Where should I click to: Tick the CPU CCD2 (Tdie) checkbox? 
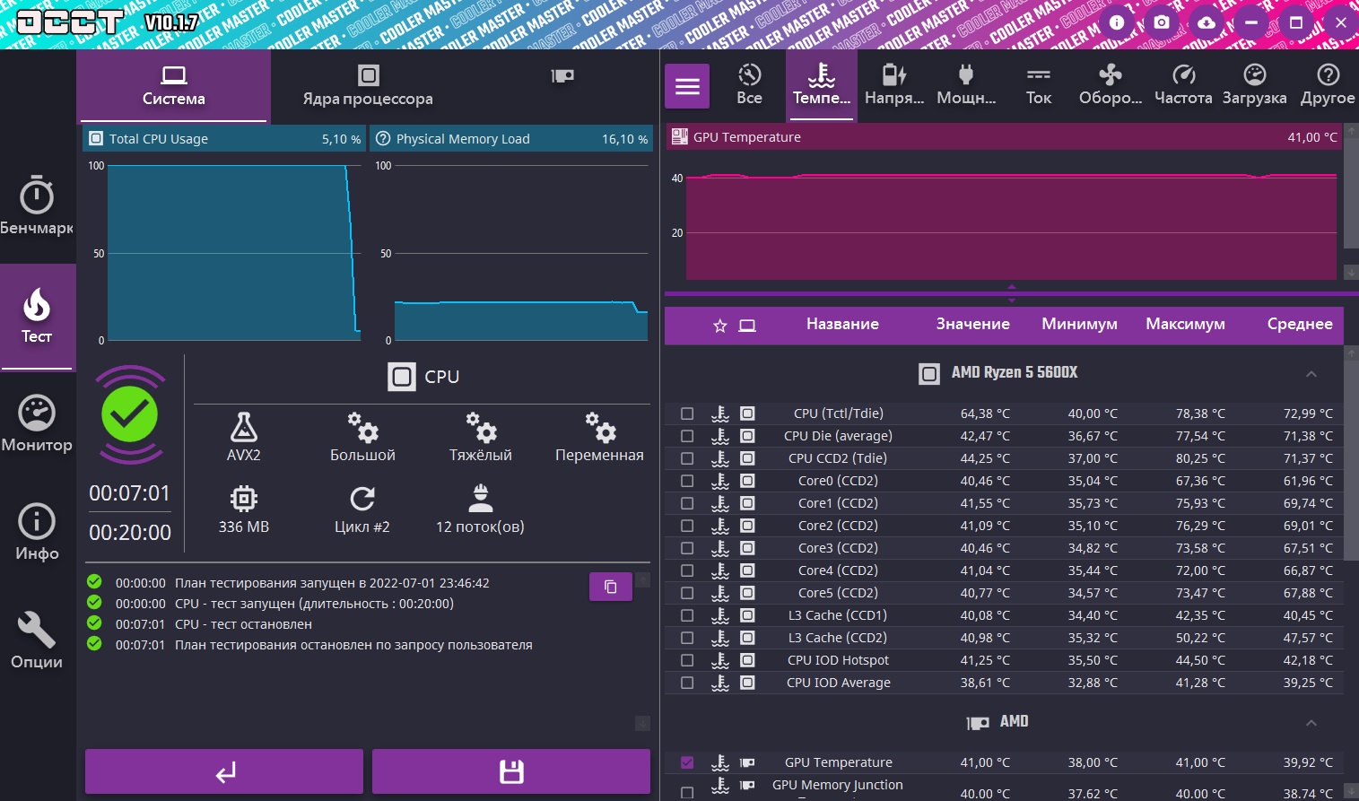pos(687,458)
